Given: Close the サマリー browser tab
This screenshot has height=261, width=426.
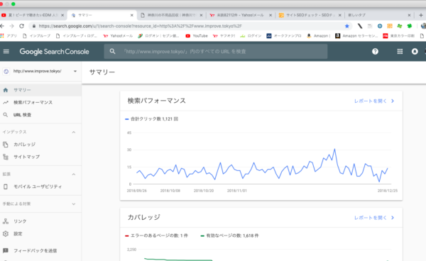Looking at the screenshot, I should [x=132, y=15].
